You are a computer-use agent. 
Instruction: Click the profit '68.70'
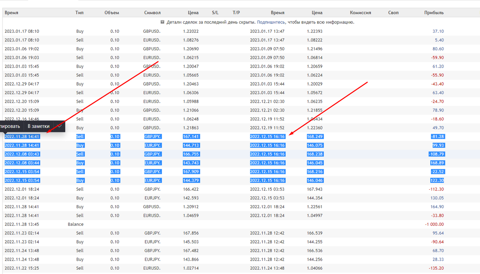[438, 251]
